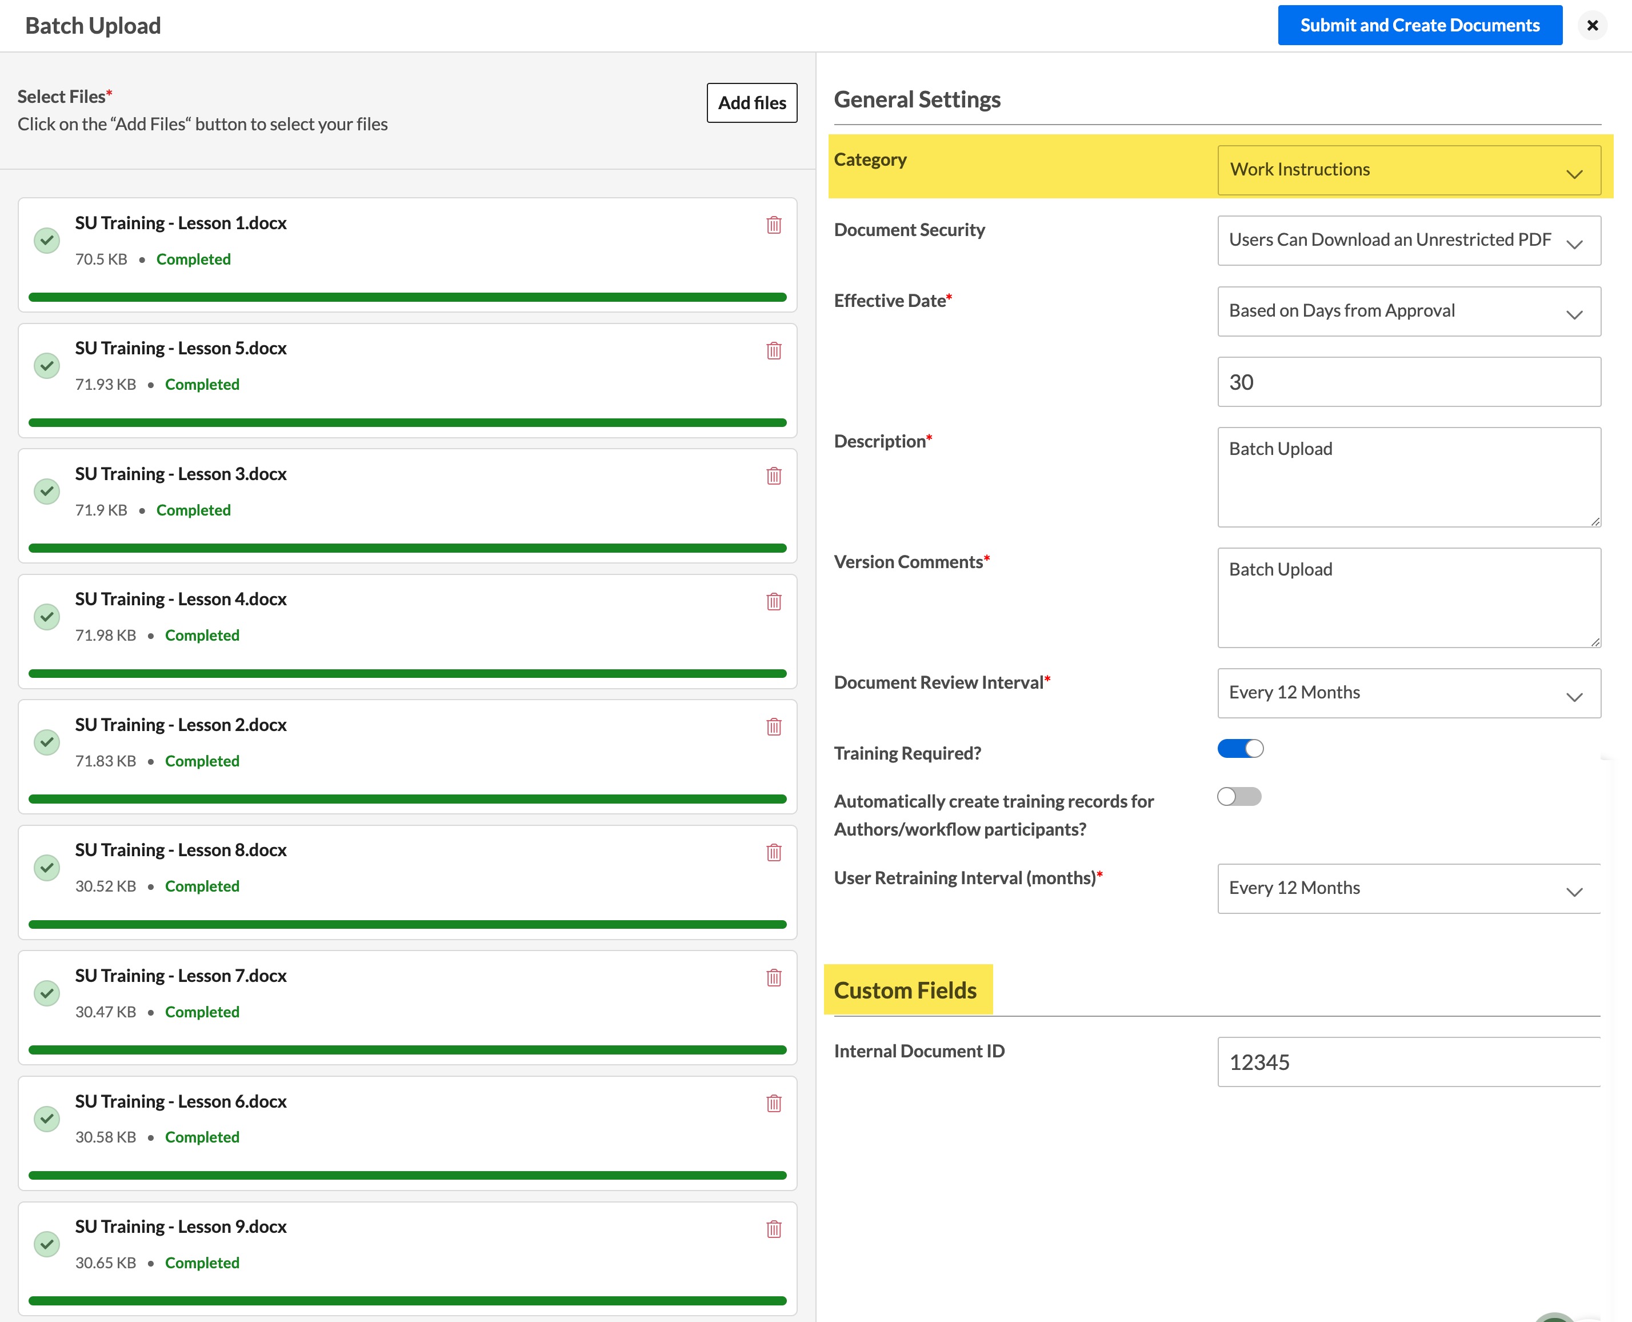The height and width of the screenshot is (1322, 1632).
Task: Click check status icon for Lesson 2.docx
Action: click(x=47, y=742)
